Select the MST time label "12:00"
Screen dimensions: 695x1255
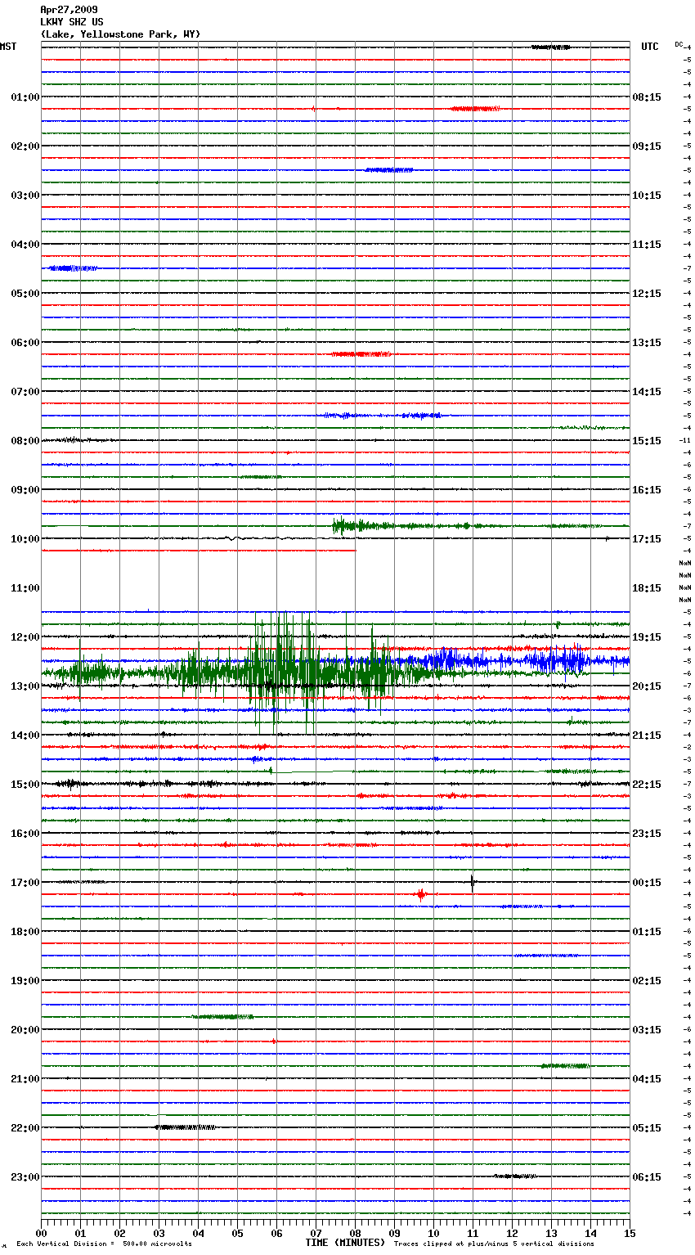25,637
